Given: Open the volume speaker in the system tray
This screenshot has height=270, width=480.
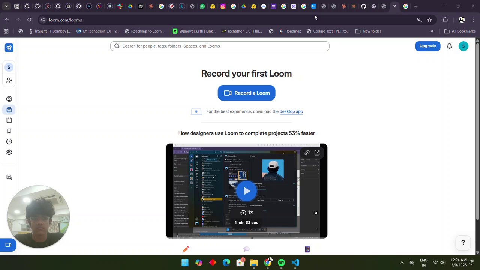Looking at the screenshot, I should pos(442,262).
